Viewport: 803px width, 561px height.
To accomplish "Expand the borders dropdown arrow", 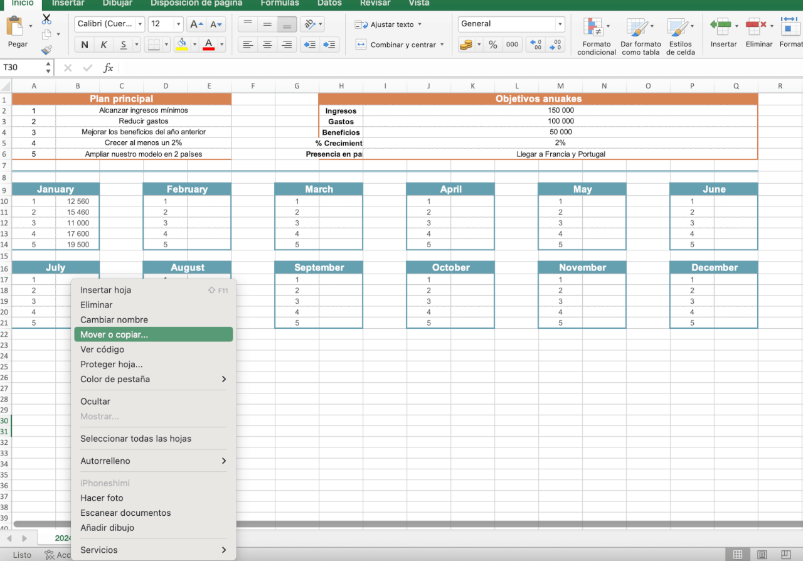I will [x=166, y=45].
